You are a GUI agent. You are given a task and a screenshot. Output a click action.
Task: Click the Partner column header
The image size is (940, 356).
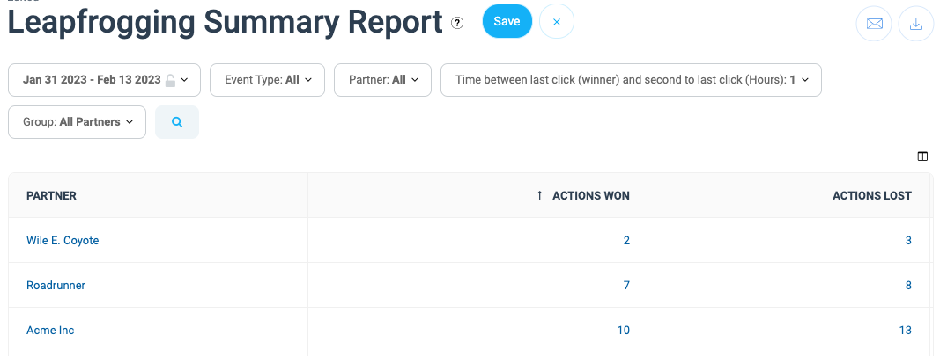coord(51,196)
